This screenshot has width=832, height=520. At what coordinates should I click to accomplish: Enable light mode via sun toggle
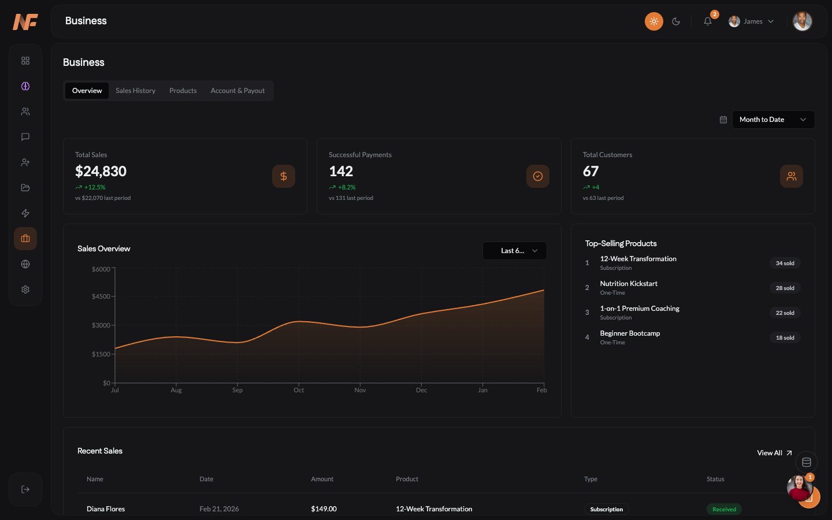click(653, 21)
